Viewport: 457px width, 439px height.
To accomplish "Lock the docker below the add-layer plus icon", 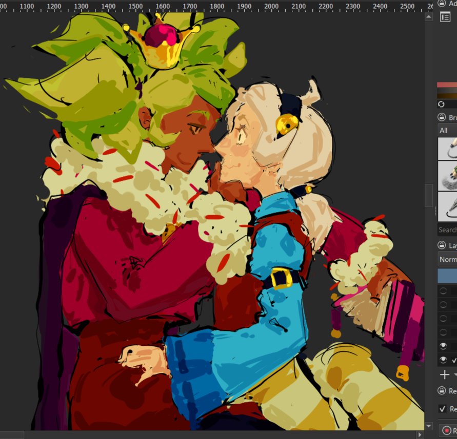I will tap(442, 391).
